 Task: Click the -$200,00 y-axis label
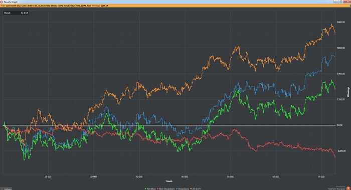pyautogui.click(x=341, y=151)
